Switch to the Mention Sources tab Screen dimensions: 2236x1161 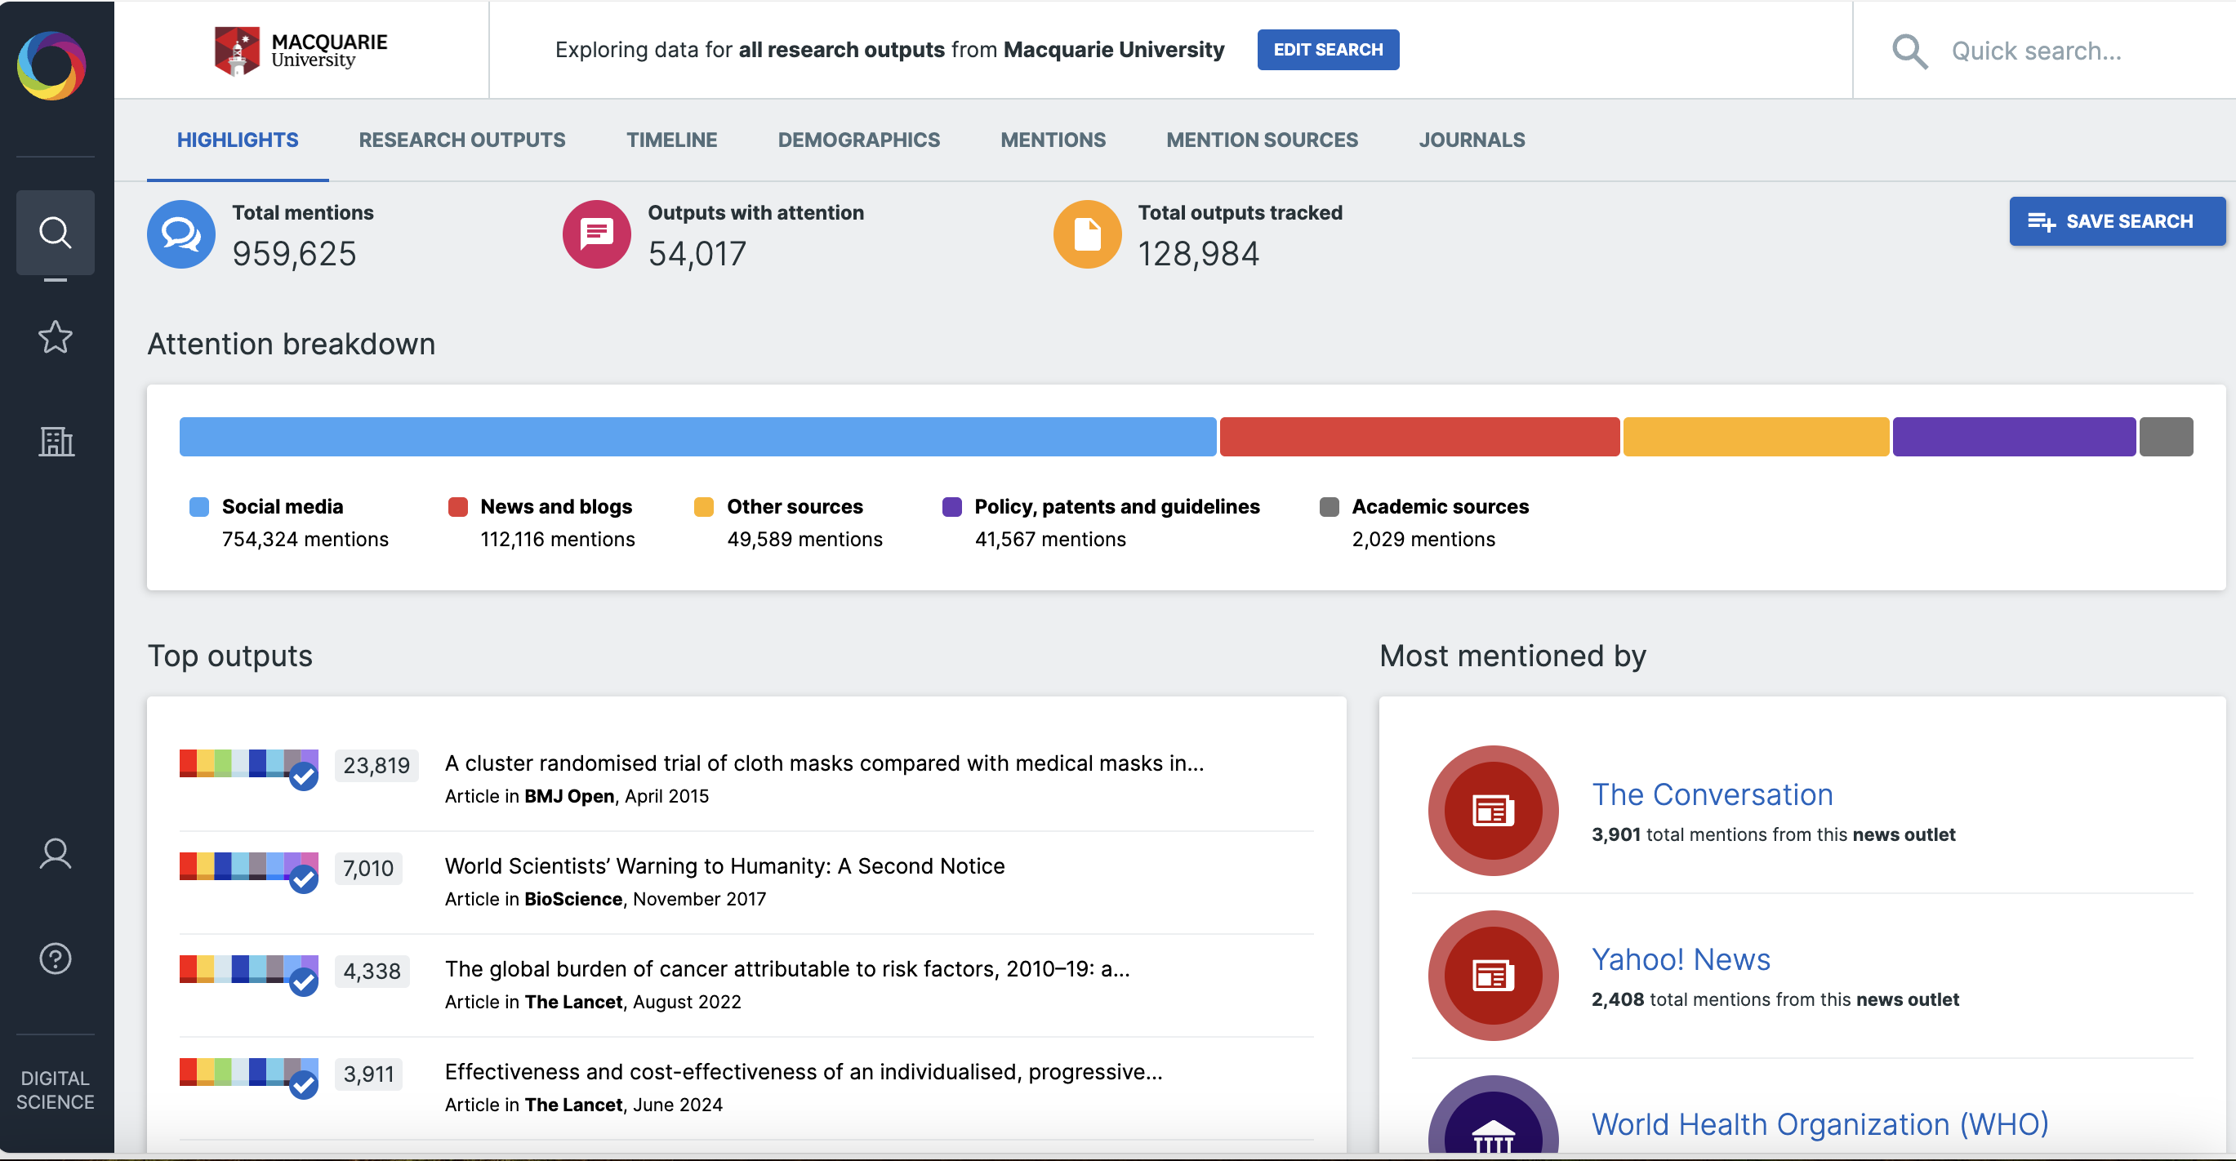click(x=1262, y=140)
